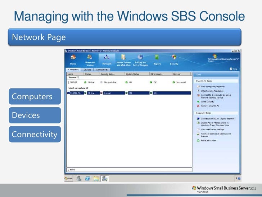Open Server Manager from taskbar
Screen dimensions: 262x197
pyautogui.click(x=79, y=178)
